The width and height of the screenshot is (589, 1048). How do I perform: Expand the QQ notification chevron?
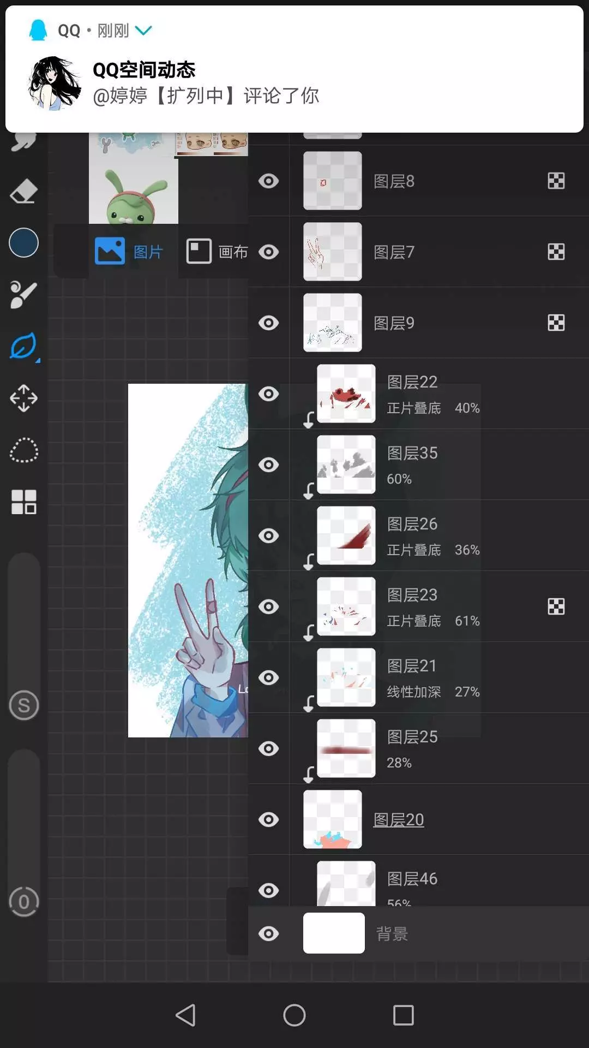pyautogui.click(x=143, y=31)
